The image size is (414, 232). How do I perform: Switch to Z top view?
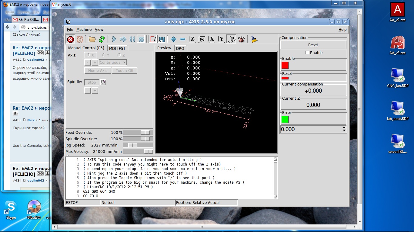pos(192,39)
